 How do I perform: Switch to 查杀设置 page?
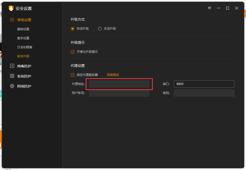coord(23,38)
